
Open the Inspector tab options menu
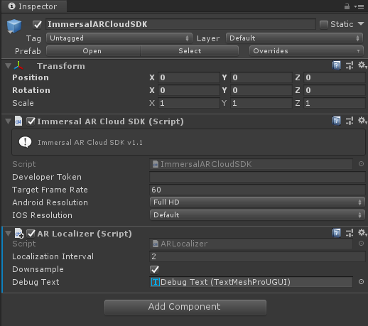coord(359,6)
